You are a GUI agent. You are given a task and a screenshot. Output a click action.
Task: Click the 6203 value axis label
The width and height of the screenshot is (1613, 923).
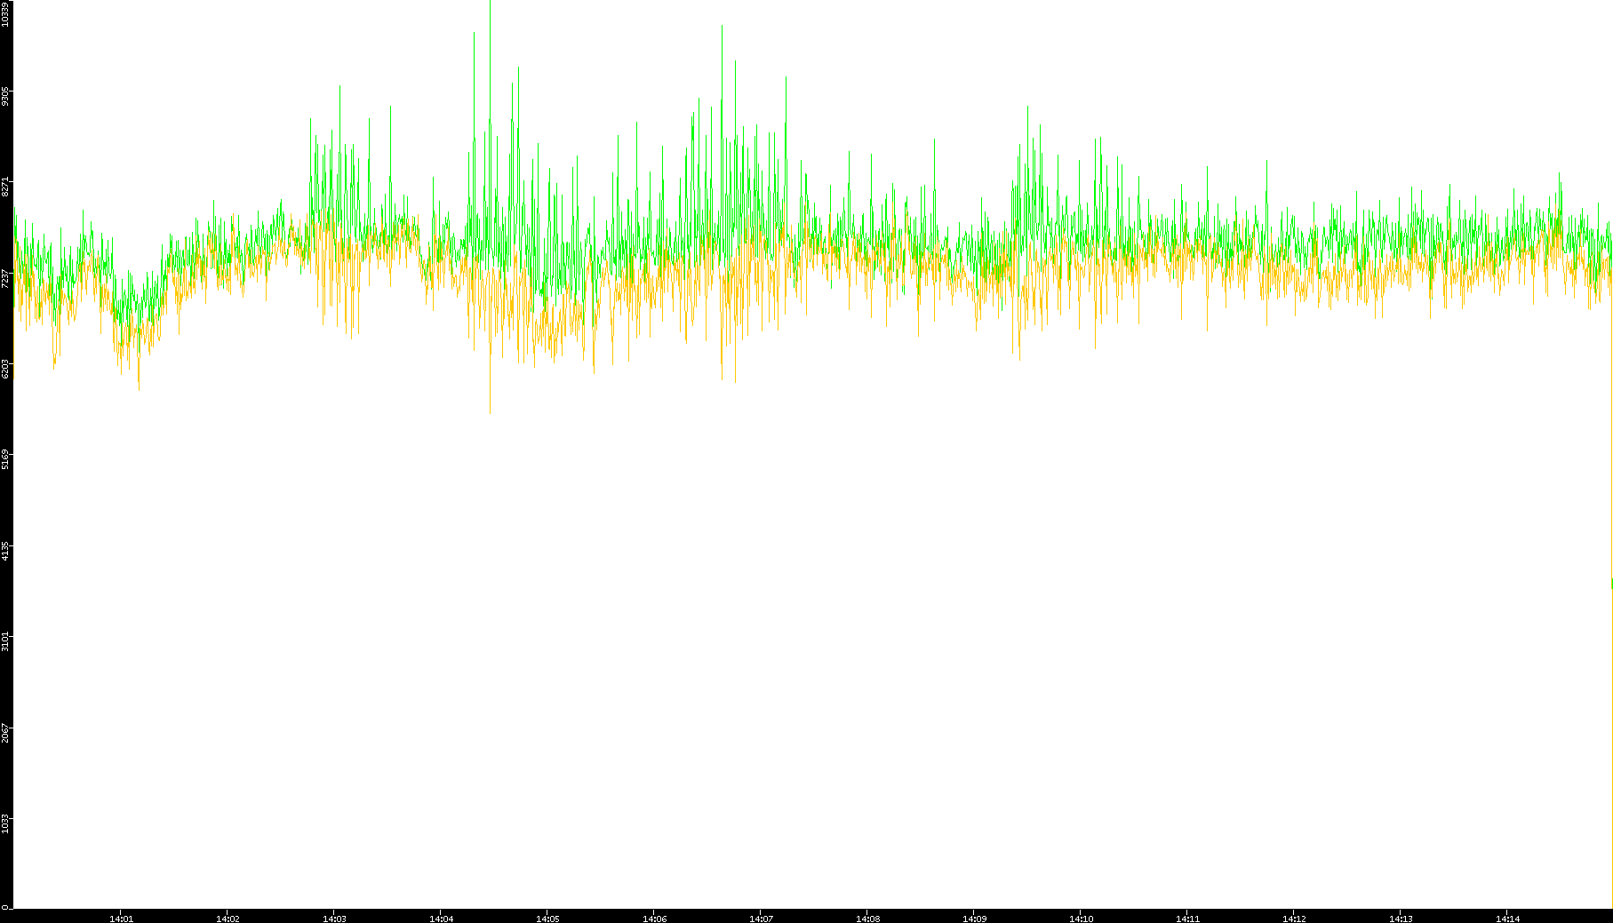[x=5, y=369]
